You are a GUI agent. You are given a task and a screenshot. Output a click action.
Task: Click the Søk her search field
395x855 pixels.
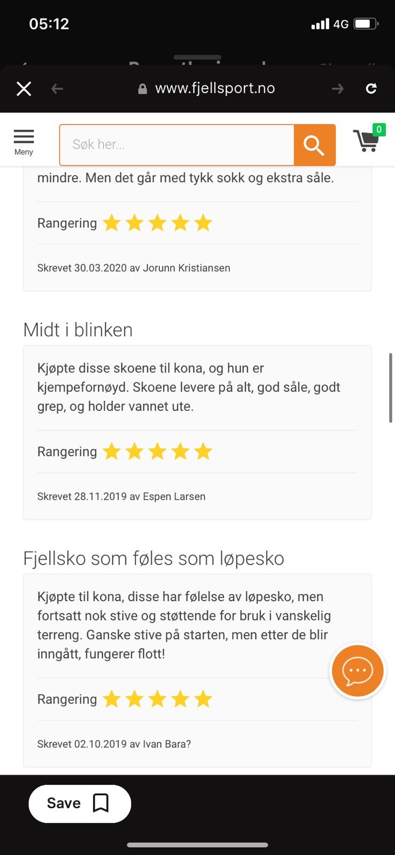(x=177, y=145)
